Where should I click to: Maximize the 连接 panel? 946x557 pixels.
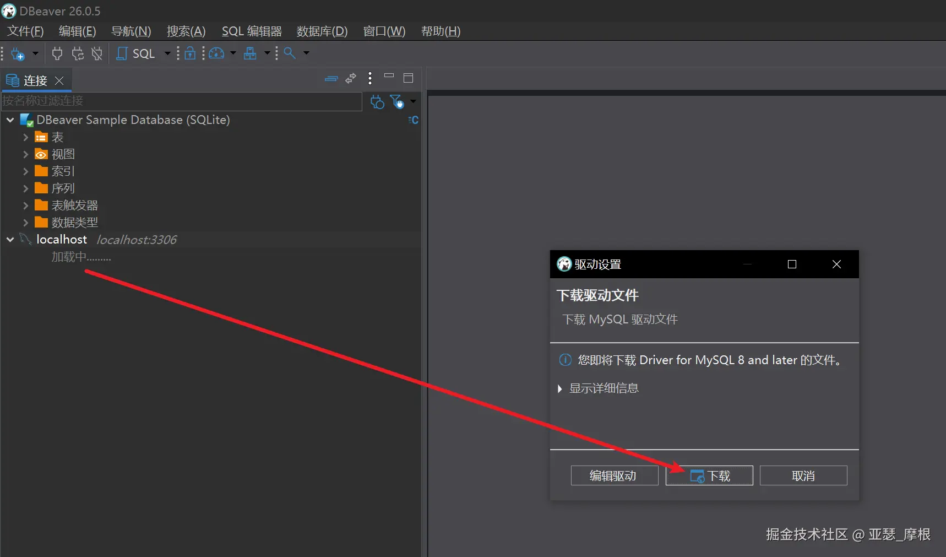click(408, 78)
